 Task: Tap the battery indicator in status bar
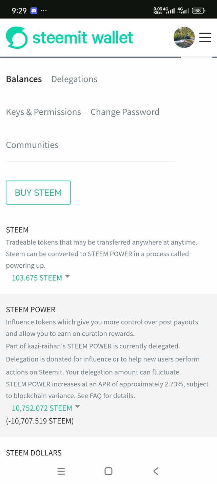198,11
